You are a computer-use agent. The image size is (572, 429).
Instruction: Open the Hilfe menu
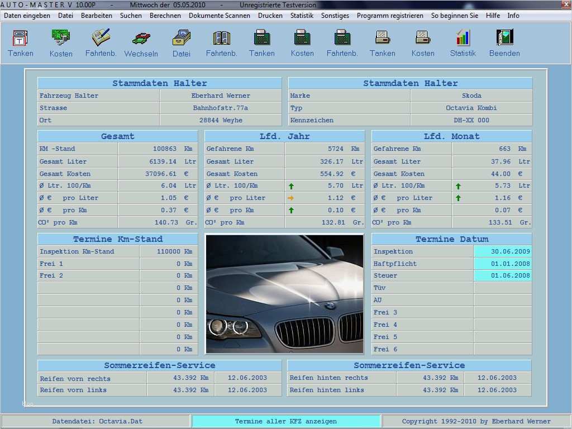[x=493, y=16]
